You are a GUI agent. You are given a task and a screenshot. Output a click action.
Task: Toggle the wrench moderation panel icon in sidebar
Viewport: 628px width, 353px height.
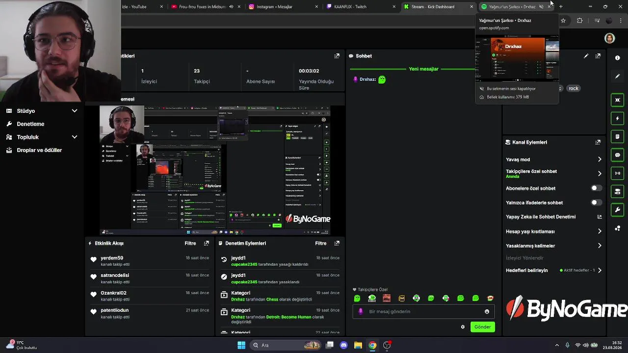tap(617, 210)
